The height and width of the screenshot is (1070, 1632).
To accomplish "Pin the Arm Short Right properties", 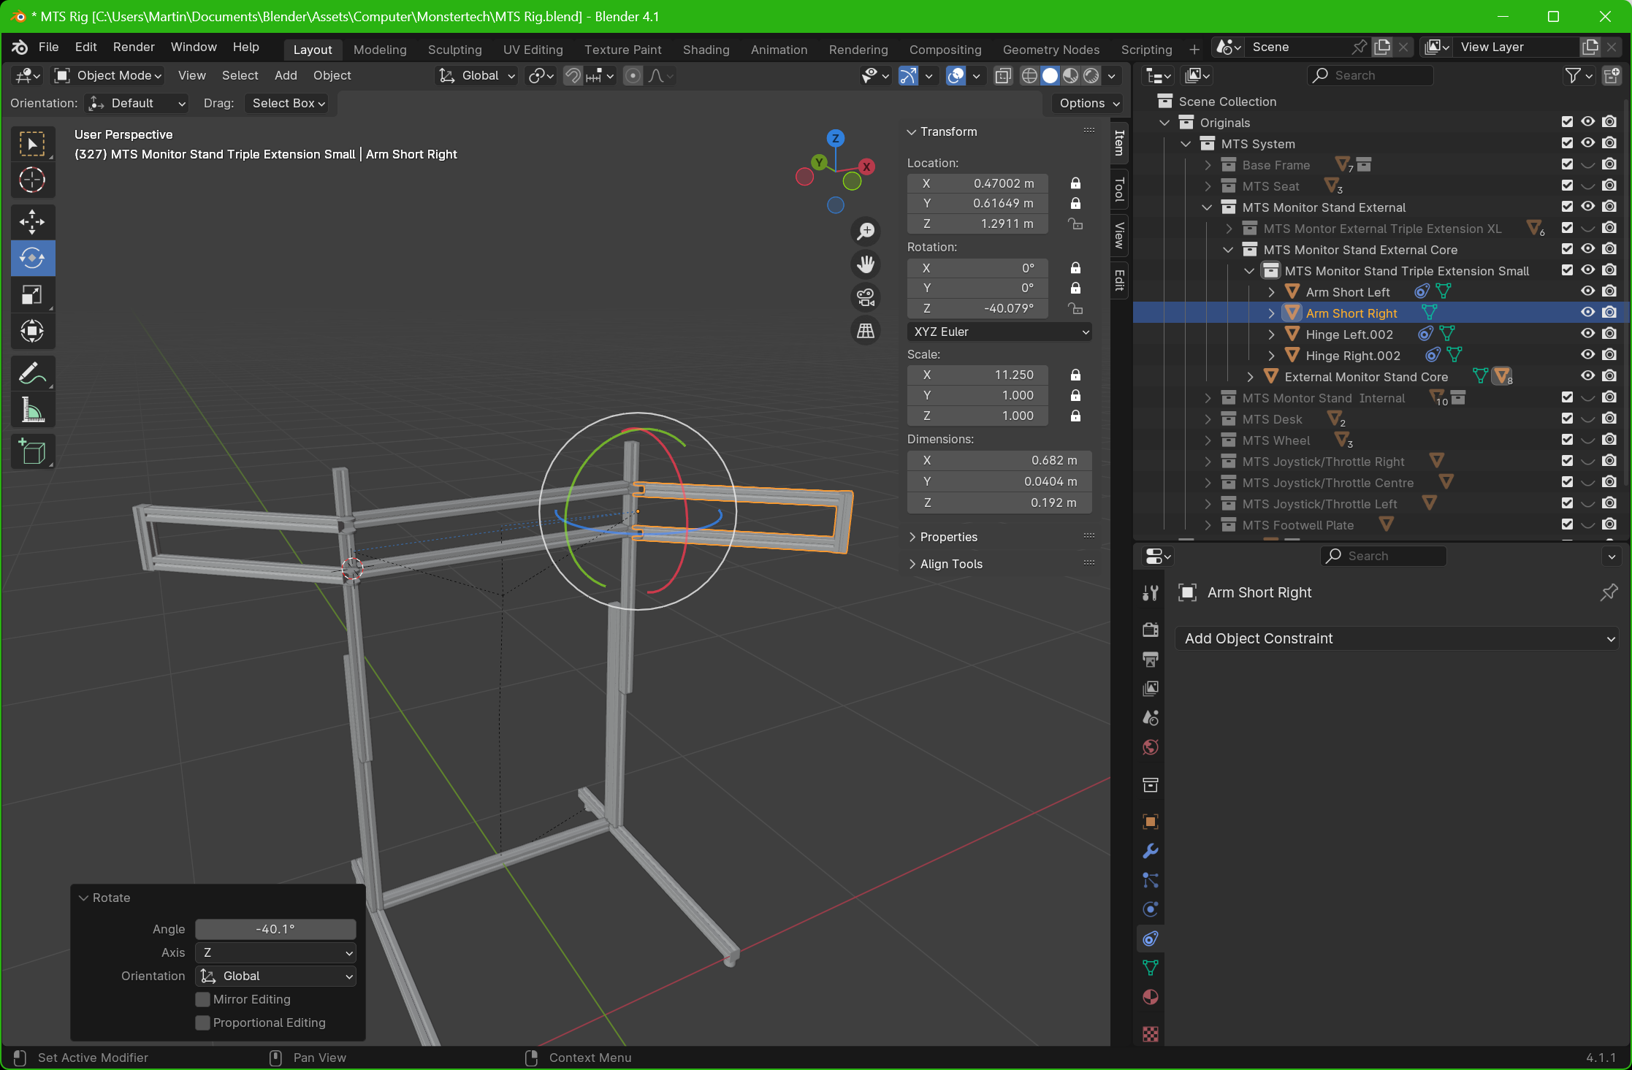I will pos(1609,592).
